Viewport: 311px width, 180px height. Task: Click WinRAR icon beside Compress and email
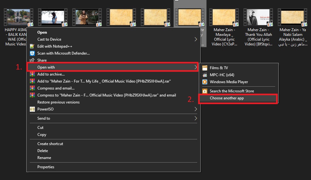32,88
